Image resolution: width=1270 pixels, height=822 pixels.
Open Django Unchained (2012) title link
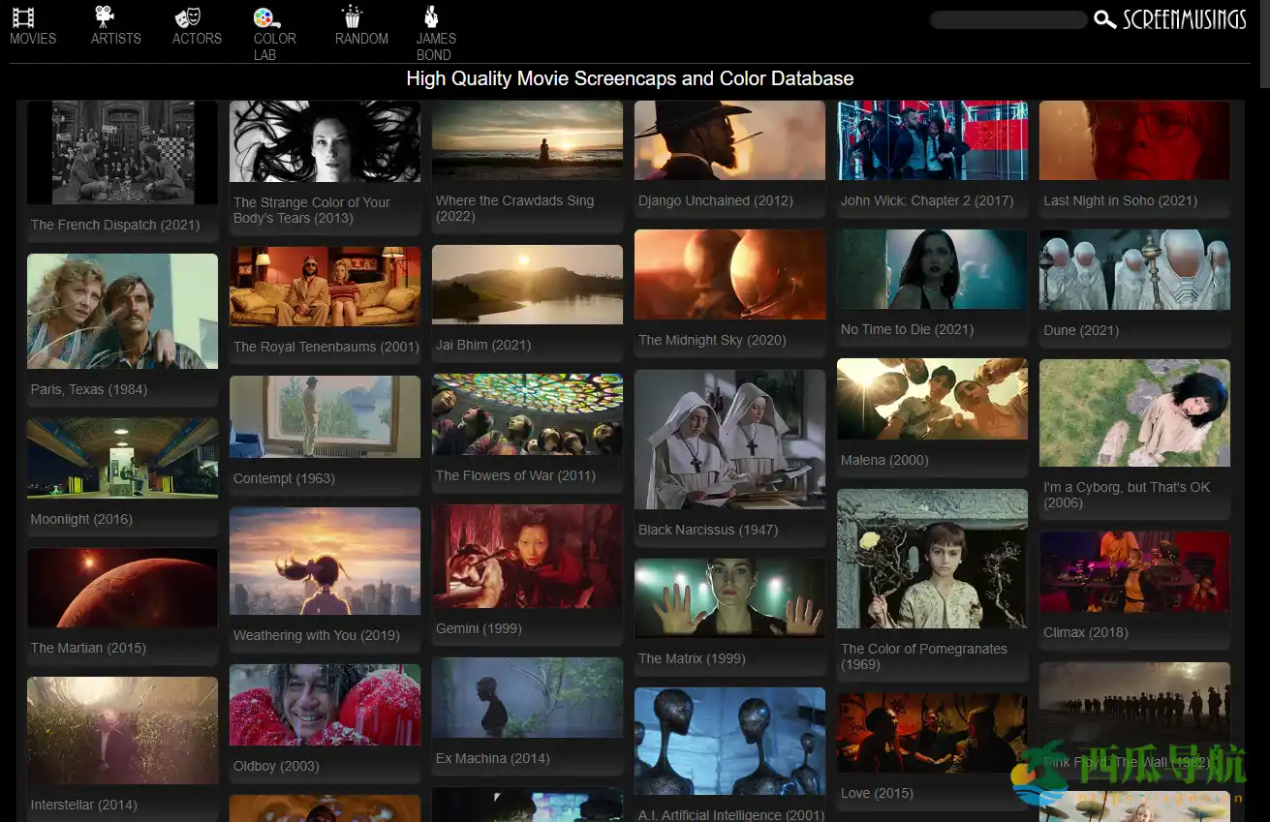[x=716, y=200]
